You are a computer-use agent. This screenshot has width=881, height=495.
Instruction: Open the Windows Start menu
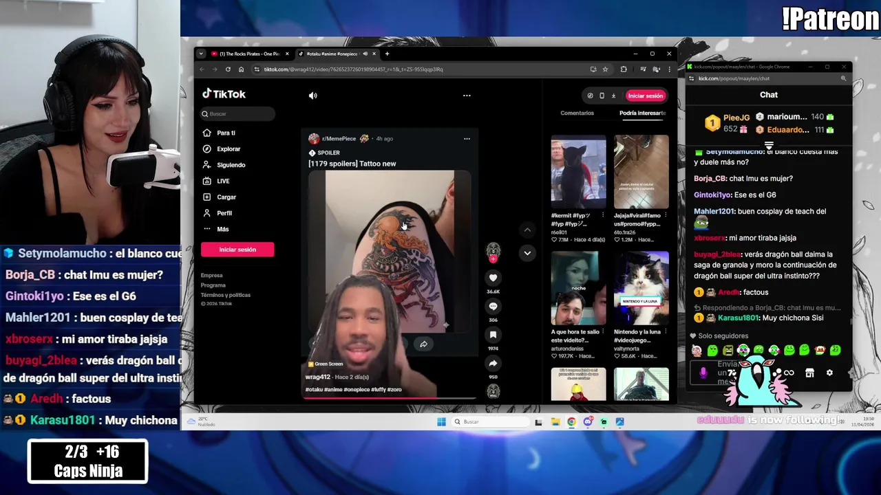click(x=441, y=421)
